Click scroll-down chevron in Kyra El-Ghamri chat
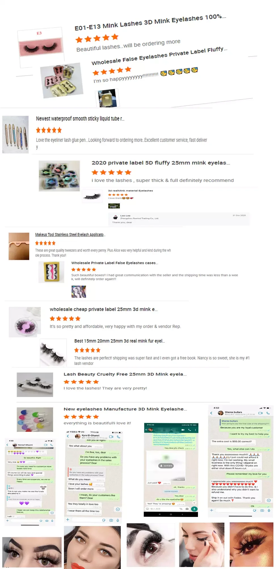The height and width of the screenshot is (569, 276). (118, 509)
